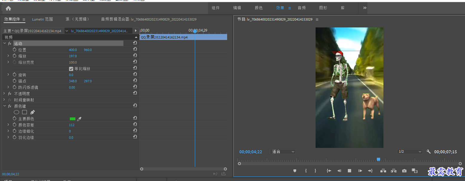
Task: Reset the 旋转 parameter
Action: [x=135, y=75]
